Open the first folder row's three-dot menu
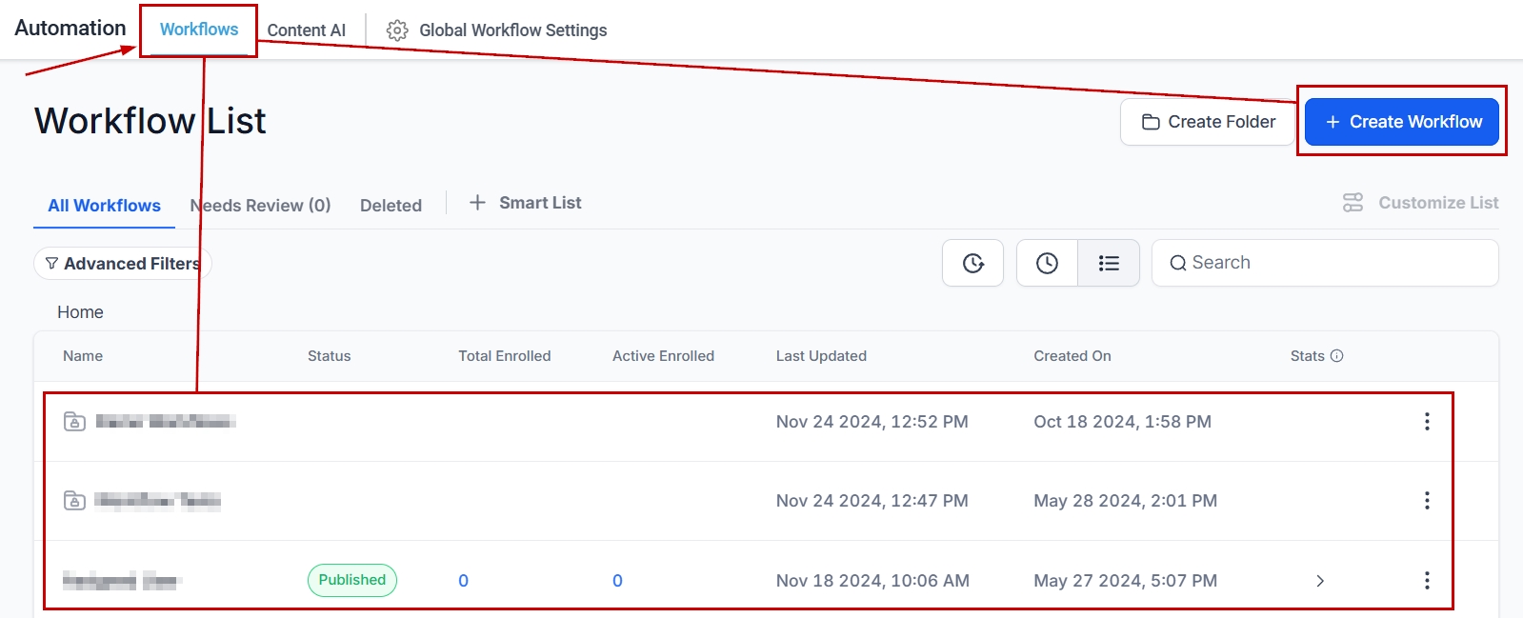Viewport: 1523px width, 618px height. (1426, 422)
